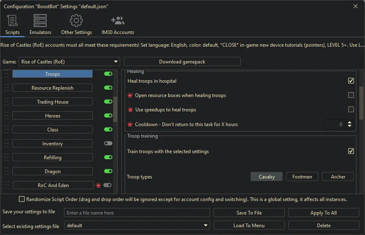Select the Inventory script entry
This screenshot has width=365, height=235.
point(52,144)
